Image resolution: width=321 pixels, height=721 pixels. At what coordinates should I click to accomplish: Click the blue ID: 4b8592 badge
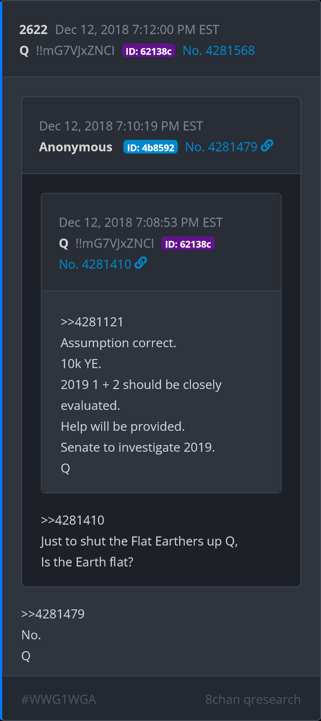click(x=151, y=147)
